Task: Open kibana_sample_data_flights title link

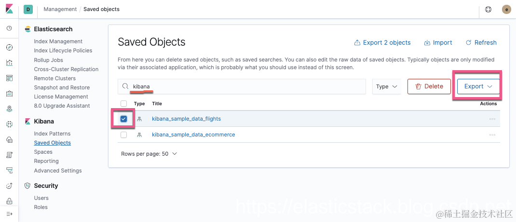Action: pos(186,119)
